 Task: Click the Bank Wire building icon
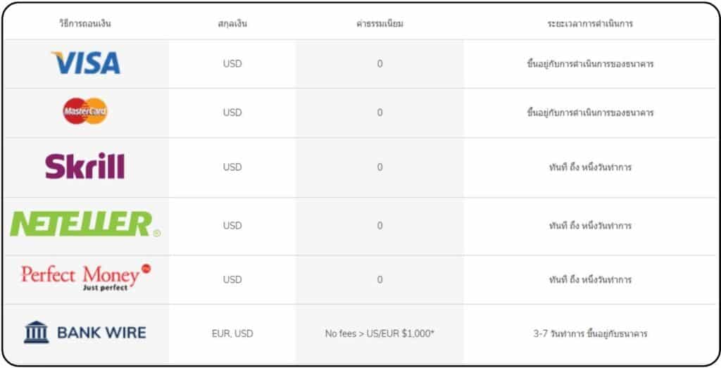37,332
